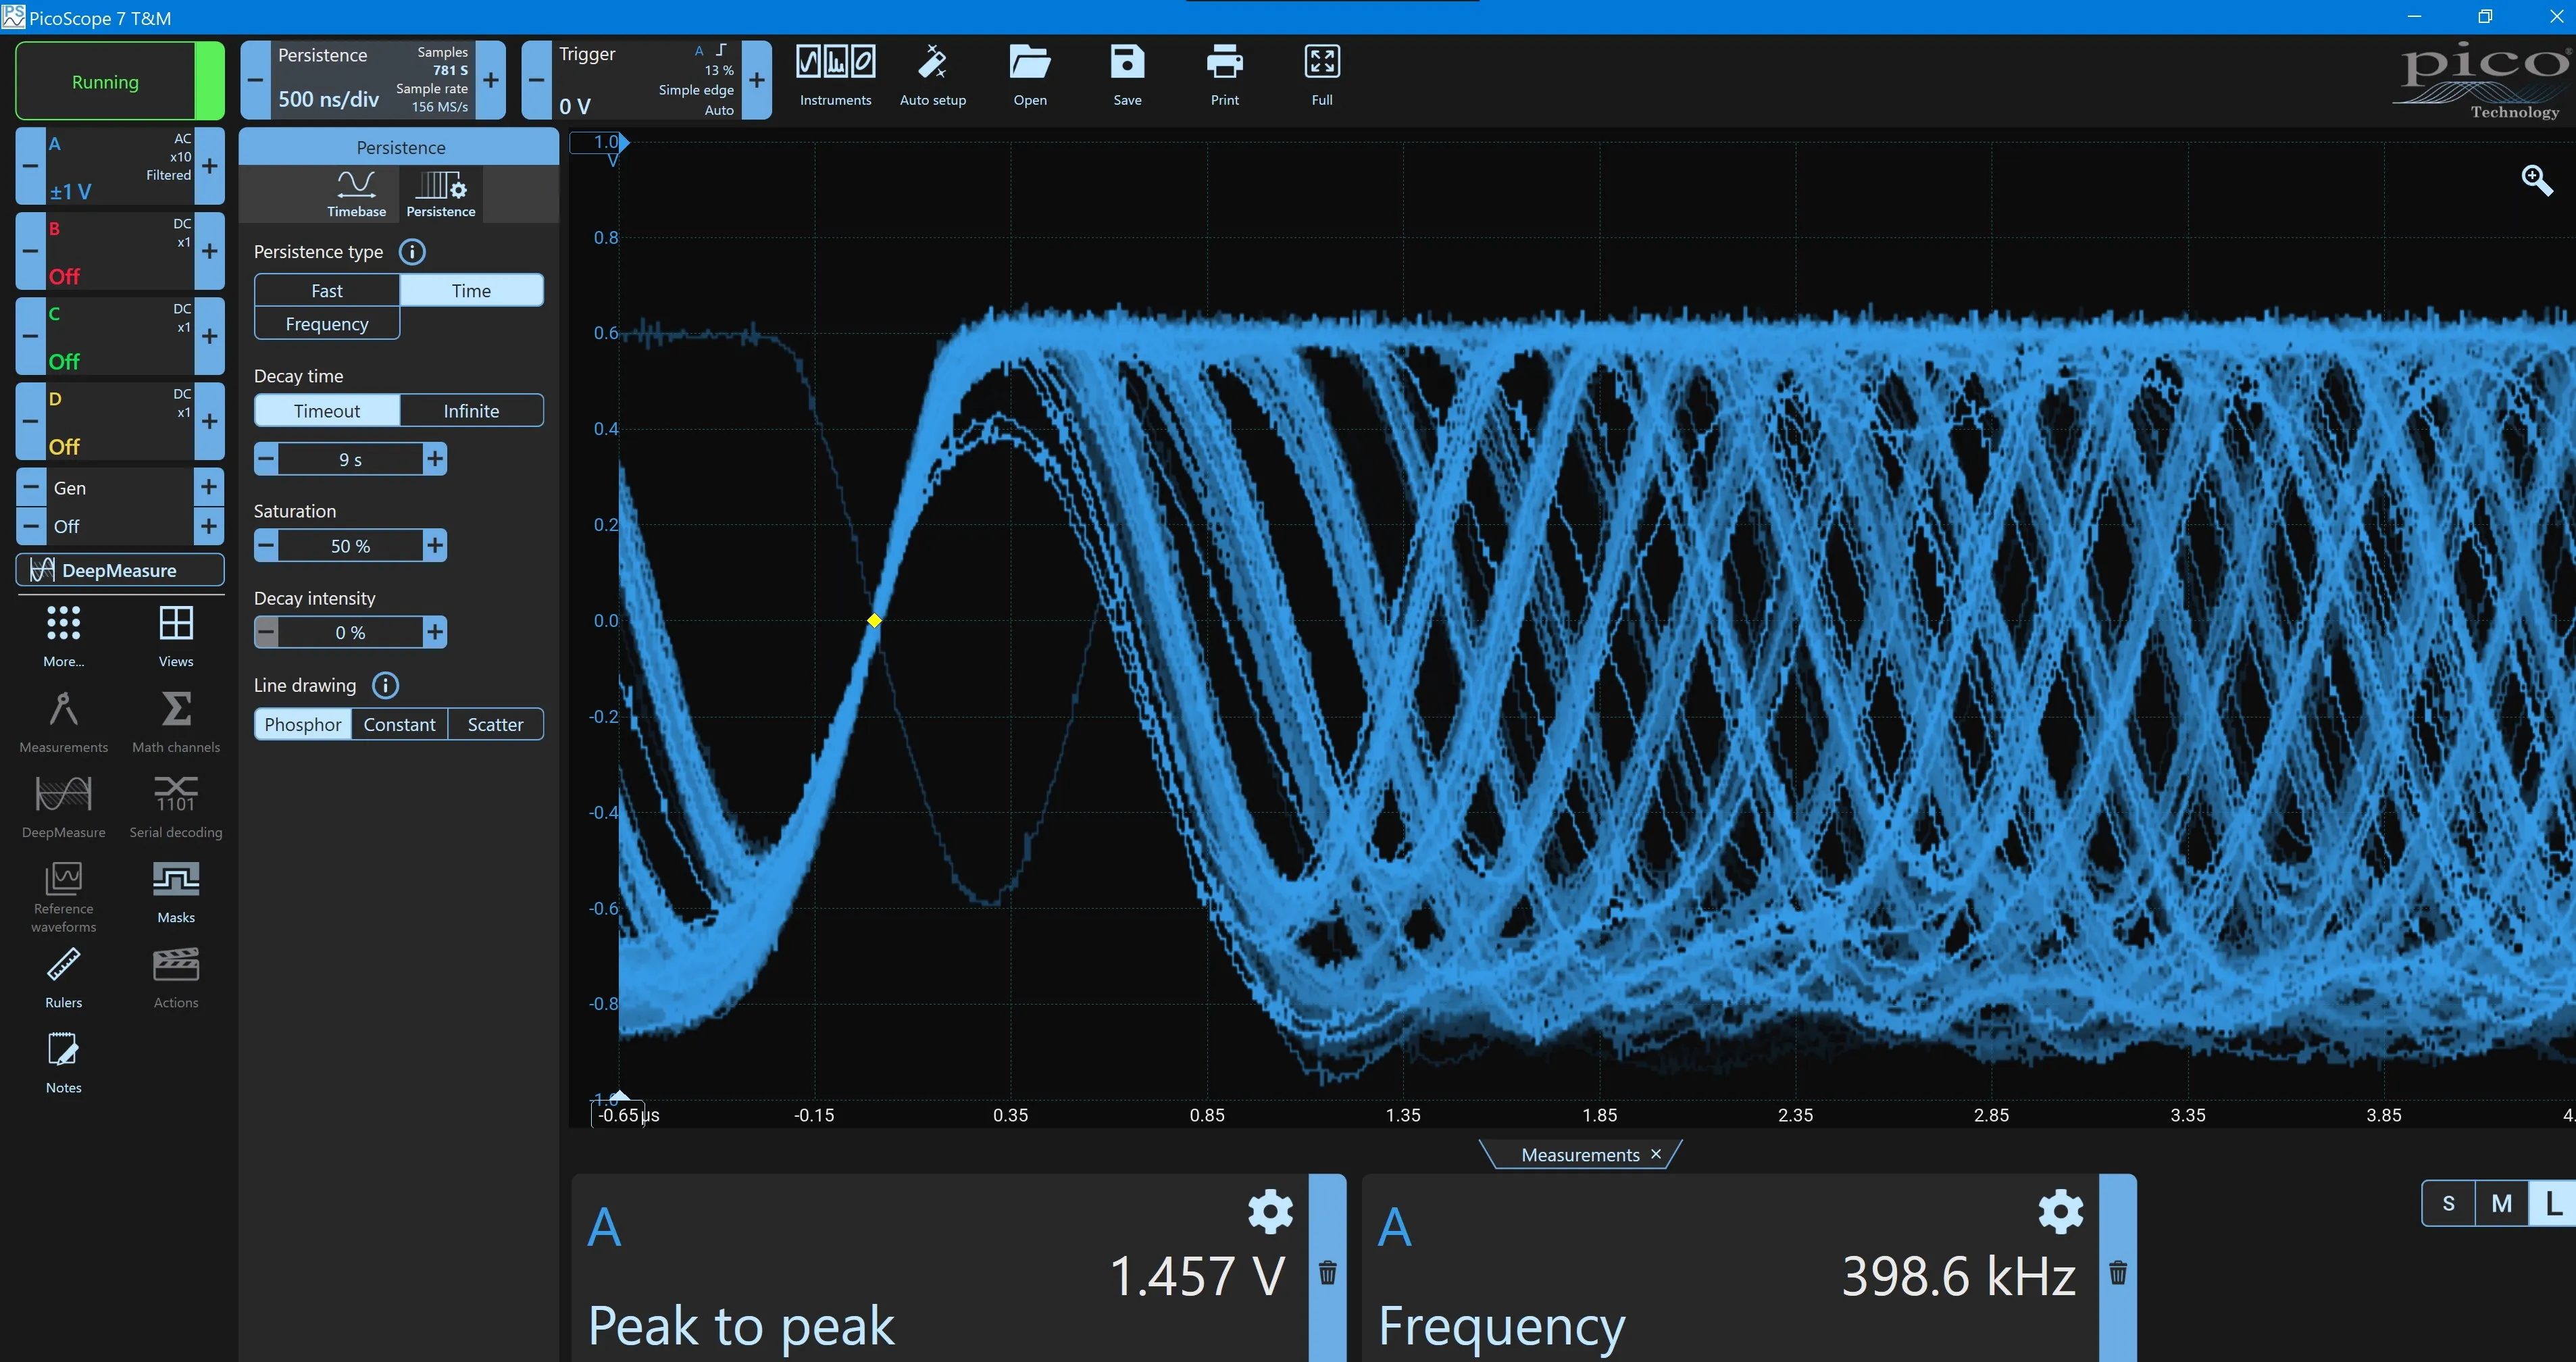This screenshot has width=2576, height=1362.
Task: Increase the Saturation percentage with plus
Action: coord(435,546)
